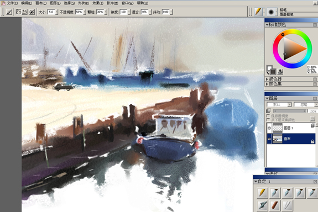
Task: Select the Brush tool icon in property bar
Action: tap(9, 12)
